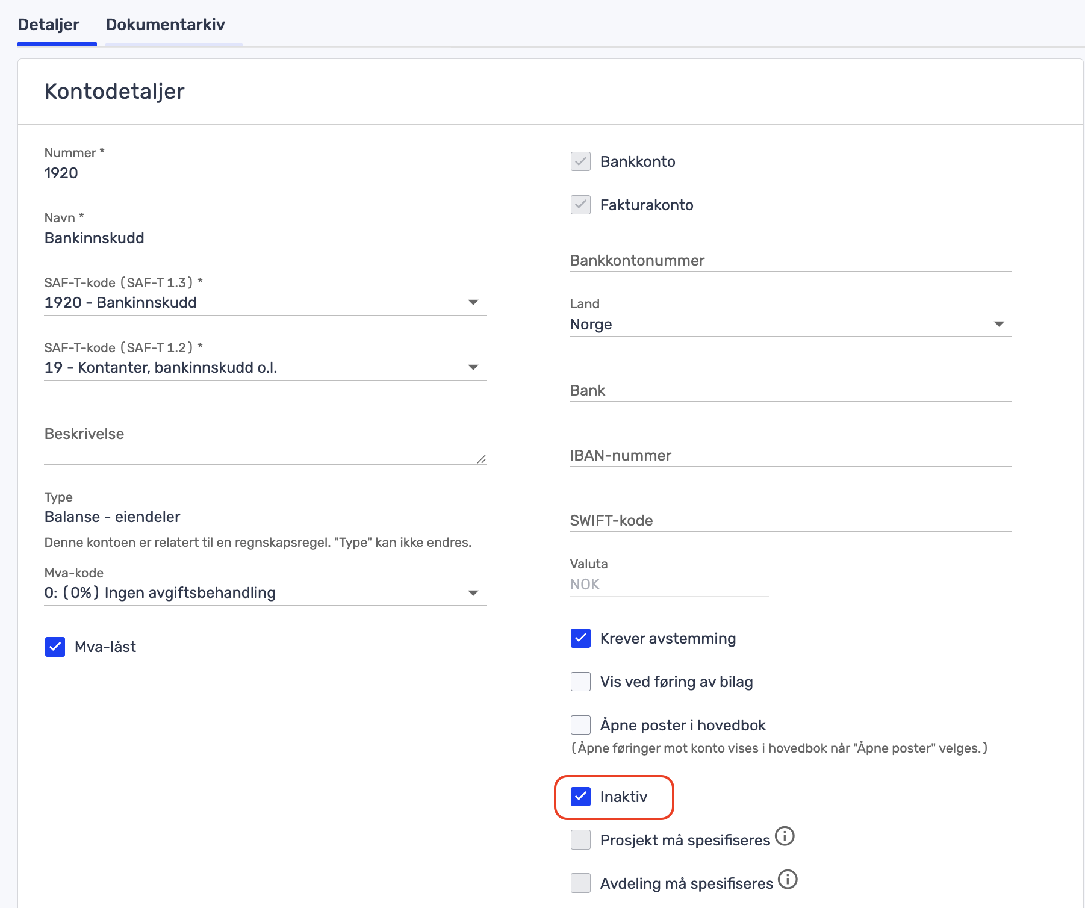Click the IBAN-nummer input field
1085x908 pixels.
click(x=790, y=456)
